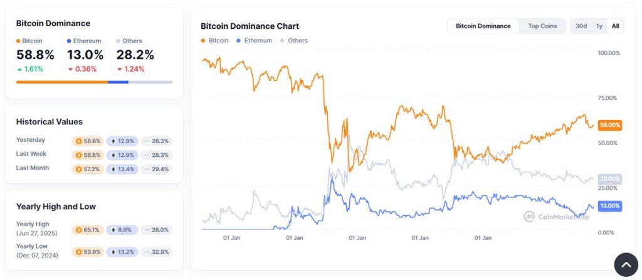Click the Ethereum icon in the Yearly Low row

(112, 252)
